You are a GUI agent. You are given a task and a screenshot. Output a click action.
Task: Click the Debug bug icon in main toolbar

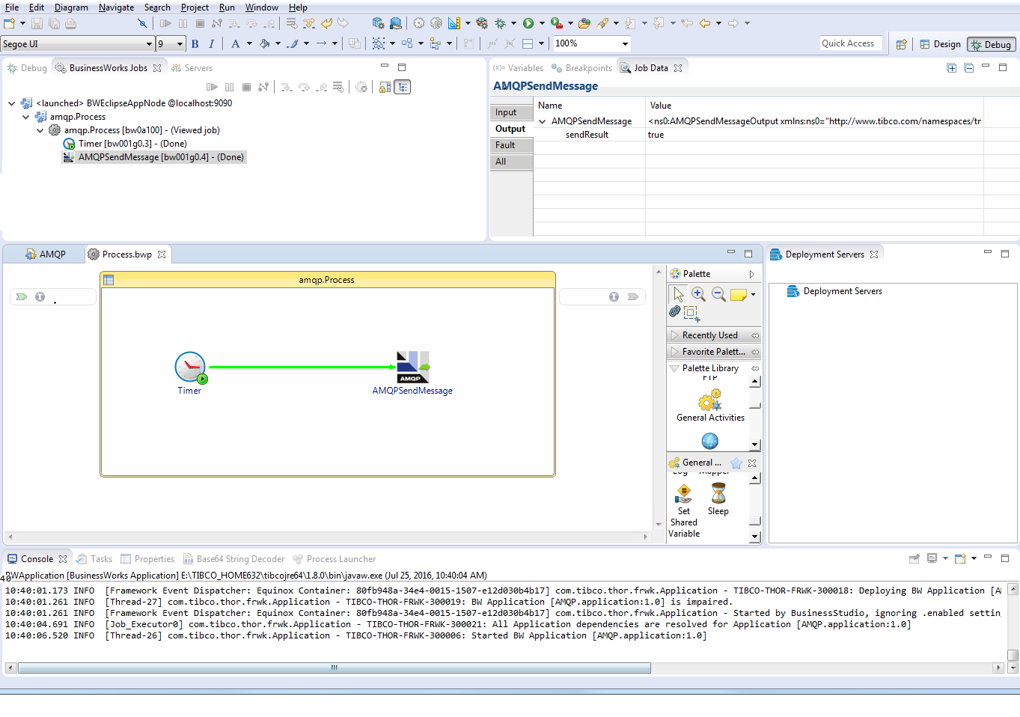click(501, 24)
